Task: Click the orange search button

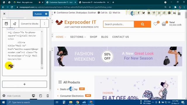Action: 143,24
